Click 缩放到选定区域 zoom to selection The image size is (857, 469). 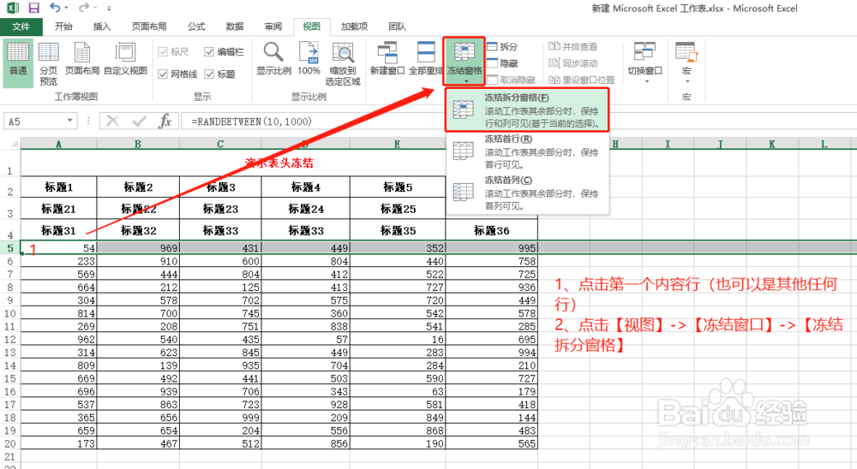[x=343, y=63]
